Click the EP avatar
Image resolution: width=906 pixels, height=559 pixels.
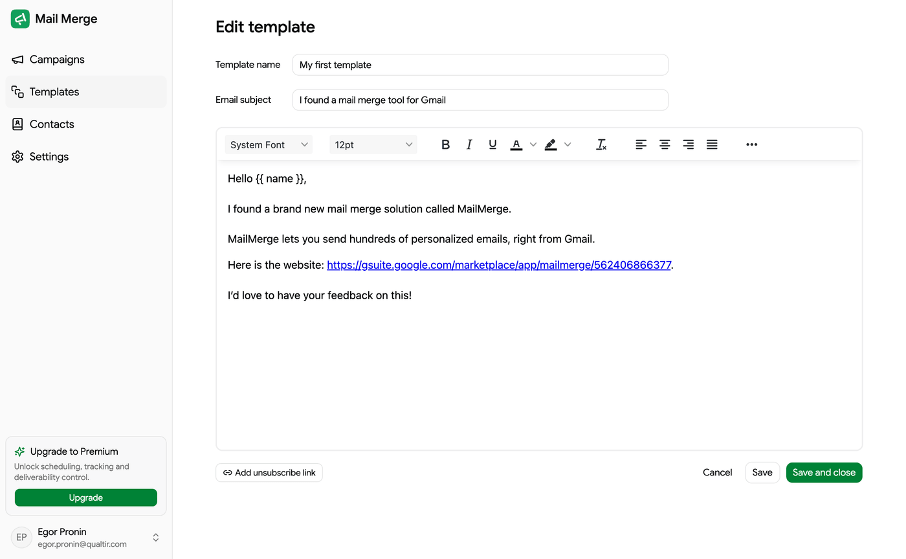pos(21,538)
